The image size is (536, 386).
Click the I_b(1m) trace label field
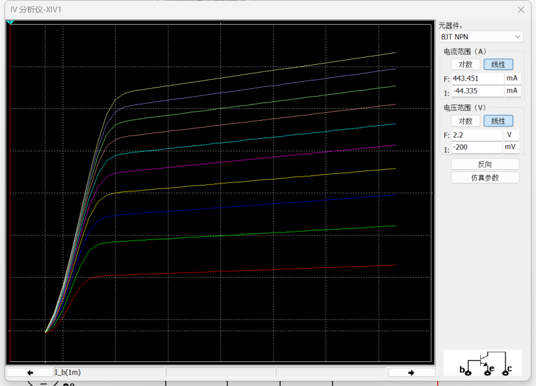click(109, 372)
